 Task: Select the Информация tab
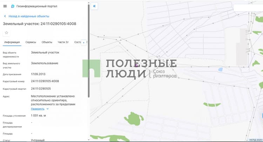12,42
